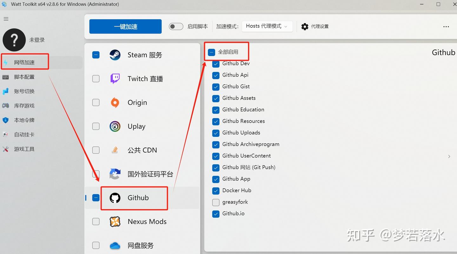Click the 本地令牌 shield icon
457x254 pixels.
[x=5, y=120]
